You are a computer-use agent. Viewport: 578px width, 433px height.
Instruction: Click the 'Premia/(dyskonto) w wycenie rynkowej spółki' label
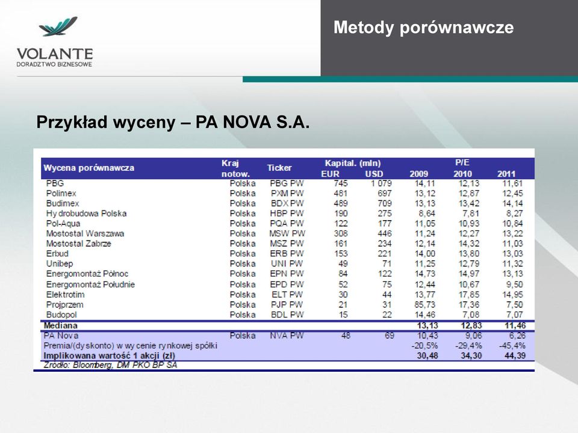click(130, 346)
